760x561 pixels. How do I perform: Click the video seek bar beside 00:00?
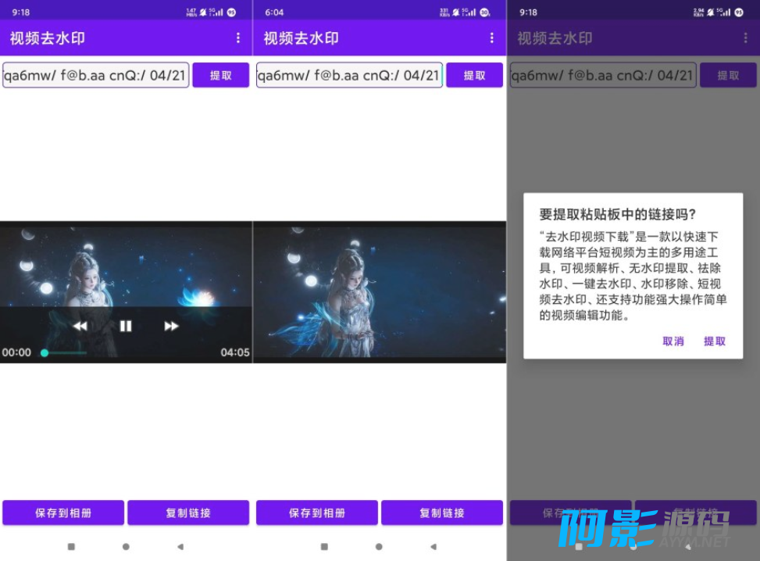(x=66, y=352)
